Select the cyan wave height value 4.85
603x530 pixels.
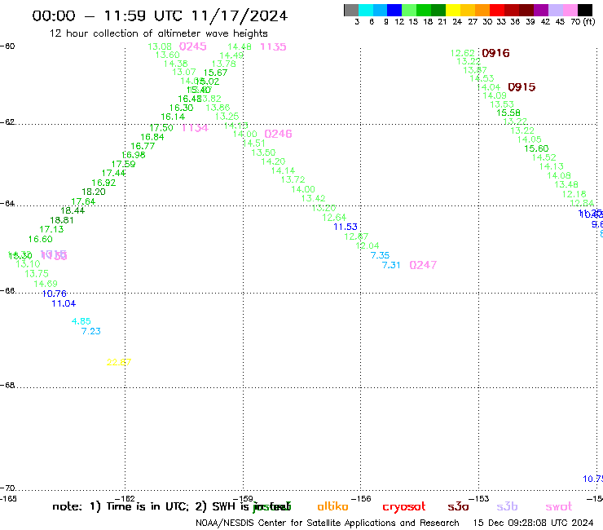tap(81, 321)
